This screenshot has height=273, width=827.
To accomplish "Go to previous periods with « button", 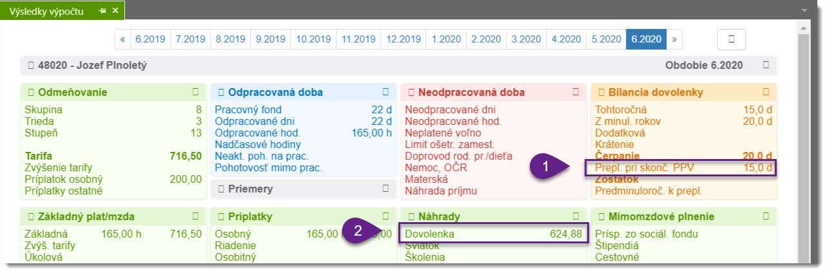I will point(122,39).
